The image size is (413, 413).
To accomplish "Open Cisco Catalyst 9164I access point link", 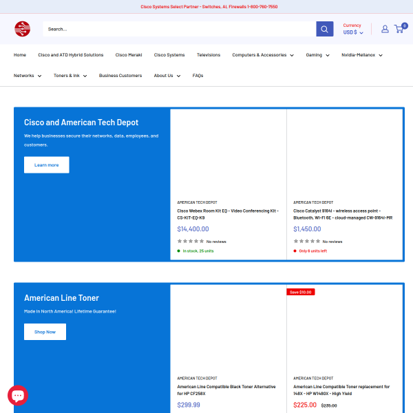I will tap(343, 214).
